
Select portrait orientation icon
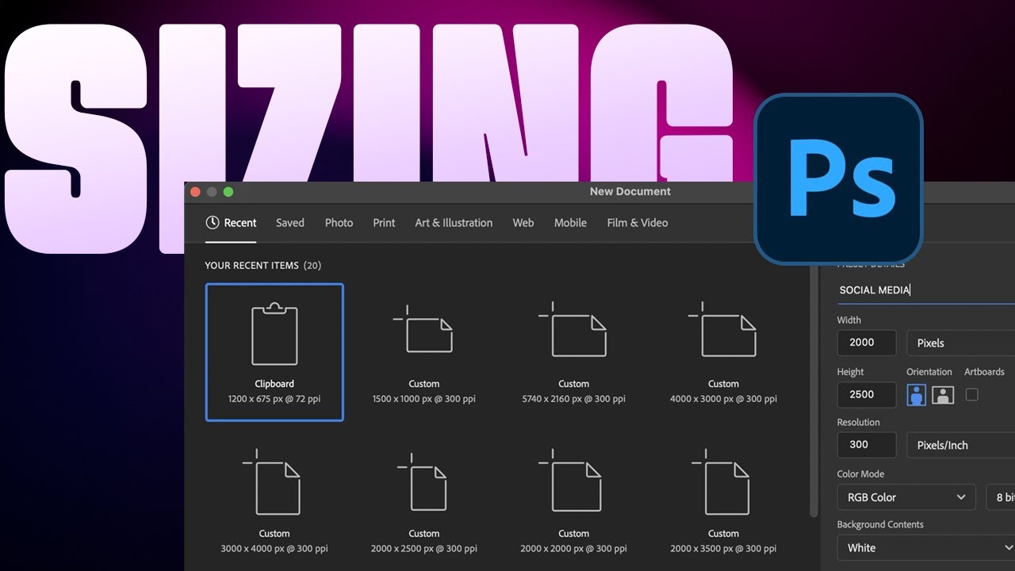[917, 394]
